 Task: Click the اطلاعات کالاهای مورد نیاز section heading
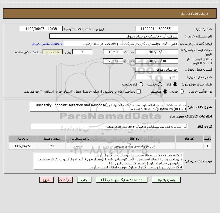[191, 116]
